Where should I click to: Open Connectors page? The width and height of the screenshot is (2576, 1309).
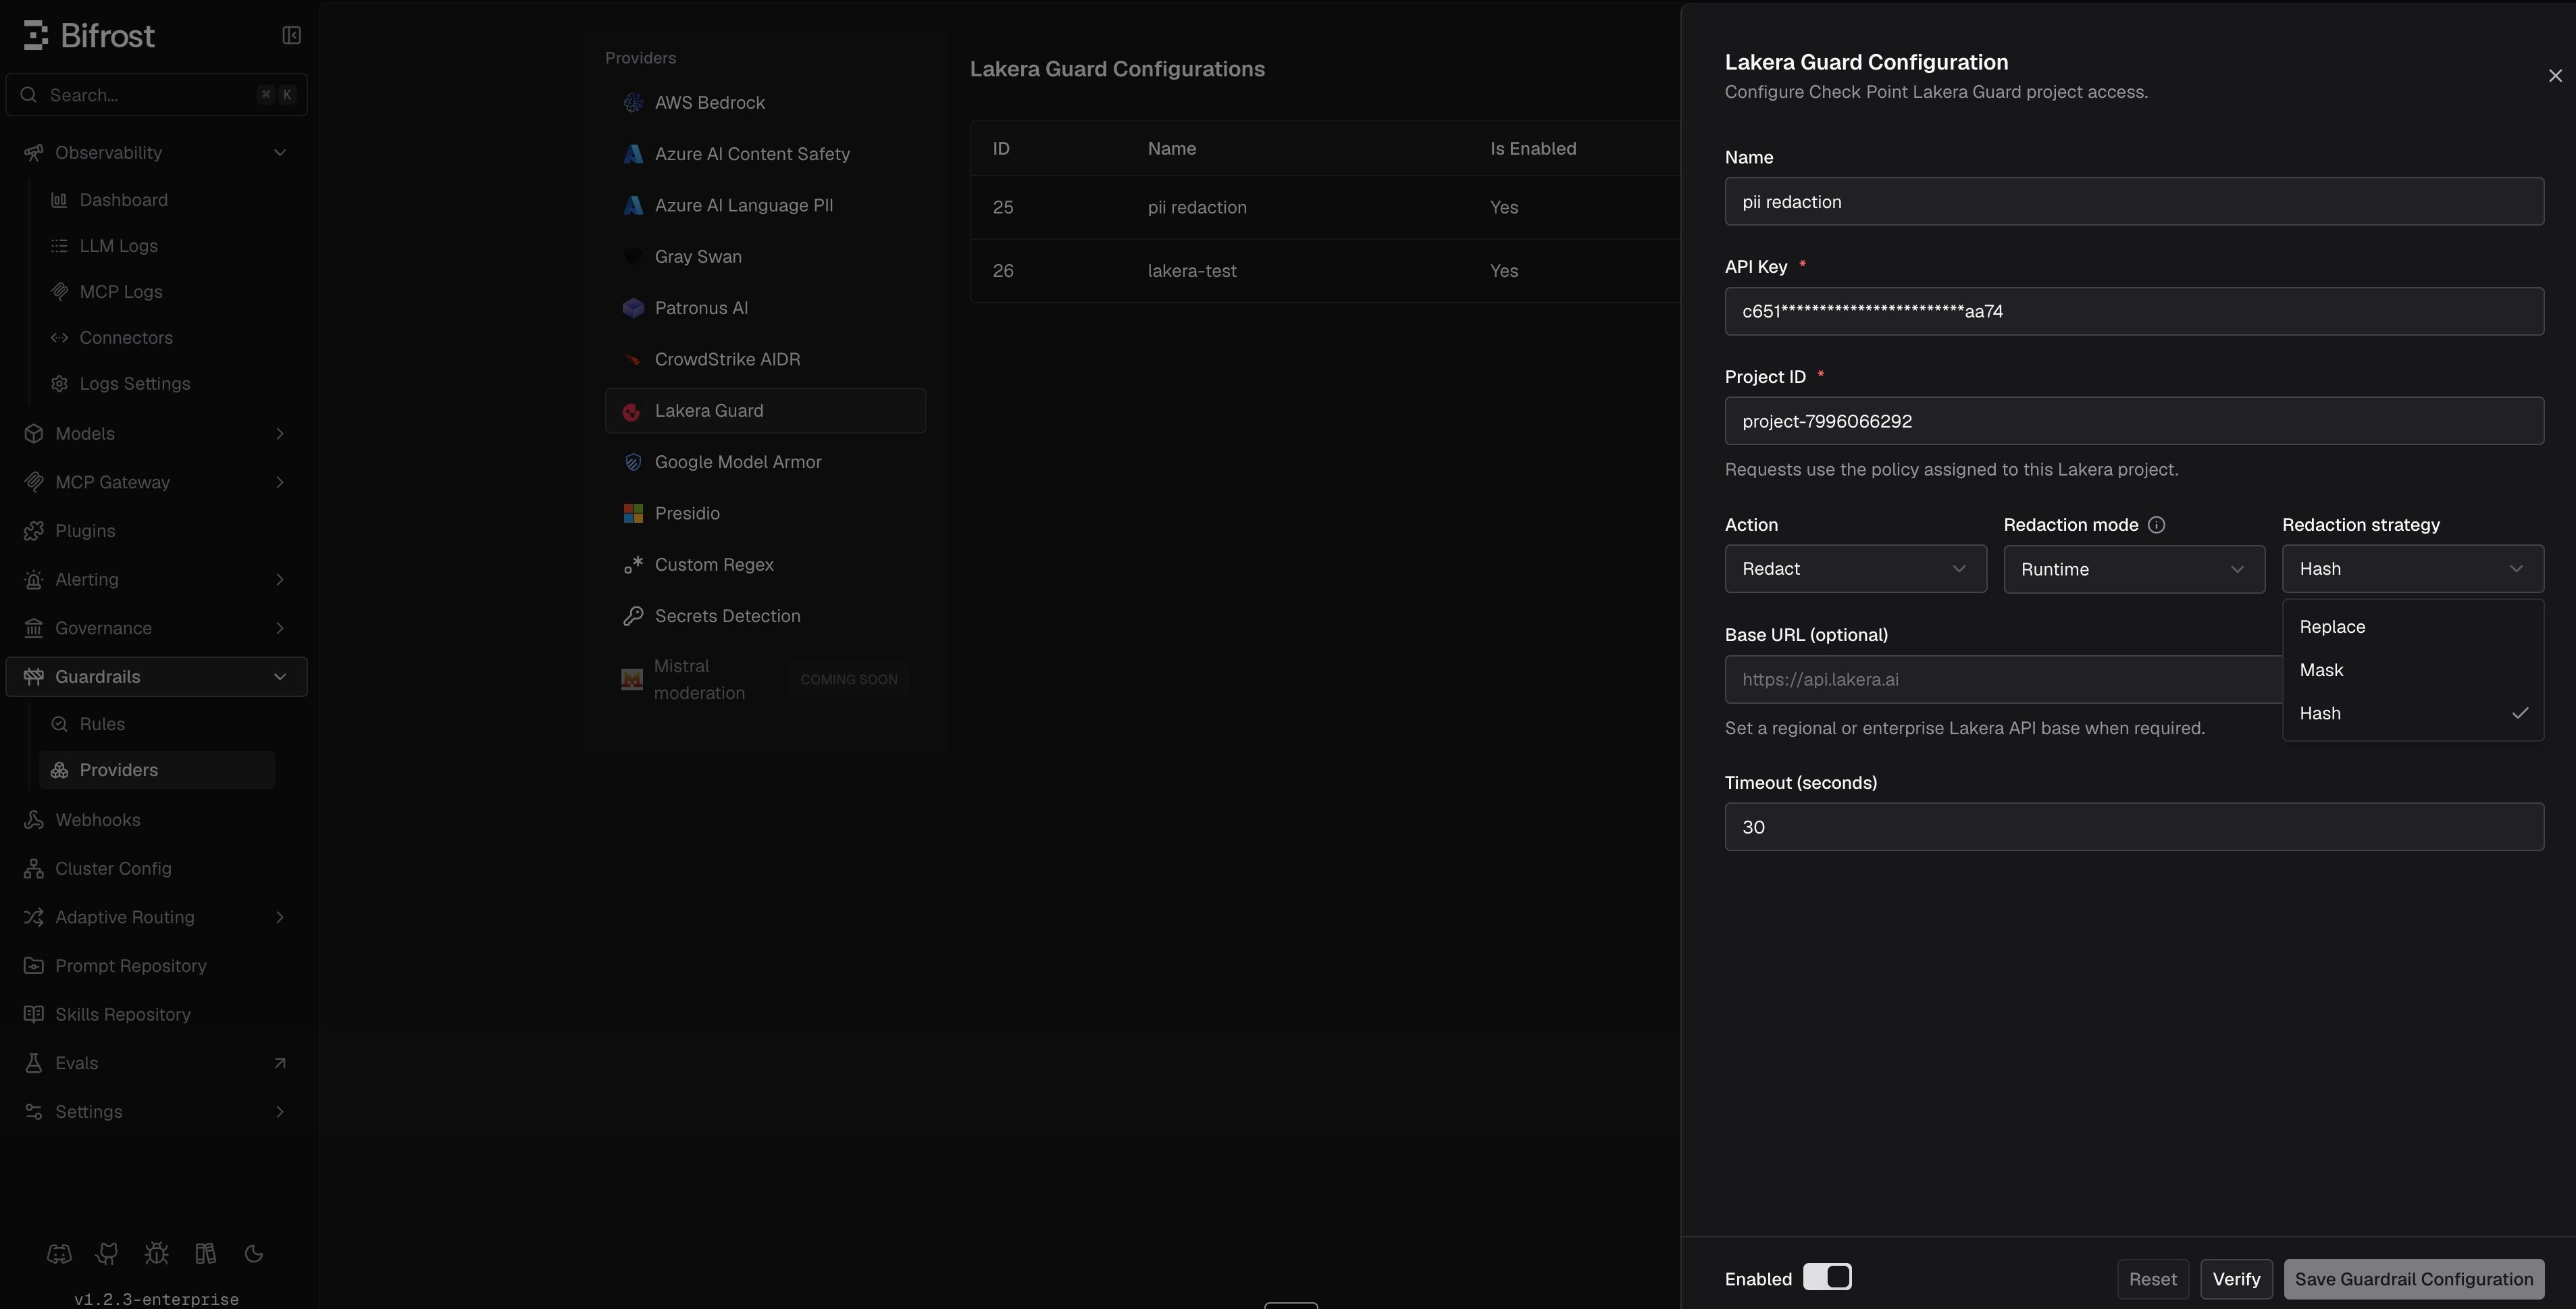pyautogui.click(x=156, y=338)
